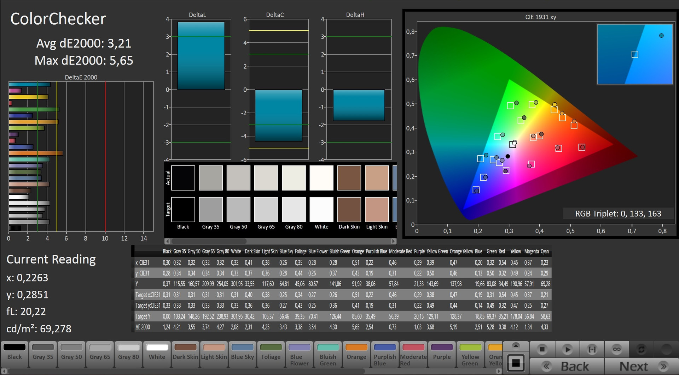Click the 'Avg dE2000: 3,21' text
This screenshot has height=375, width=679.
pos(84,43)
